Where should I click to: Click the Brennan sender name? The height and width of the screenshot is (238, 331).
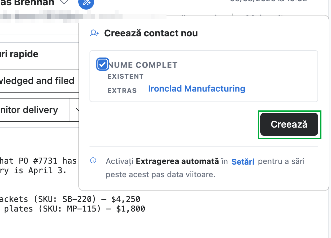coord(27,3)
